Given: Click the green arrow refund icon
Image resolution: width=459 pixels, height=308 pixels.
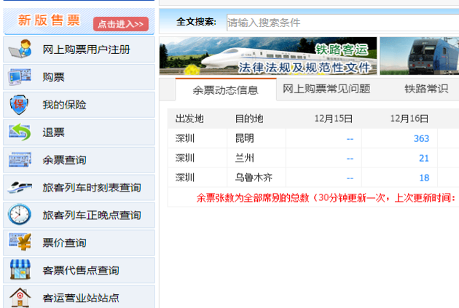Looking at the screenshot, I should pyautogui.click(x=20, y=132).
